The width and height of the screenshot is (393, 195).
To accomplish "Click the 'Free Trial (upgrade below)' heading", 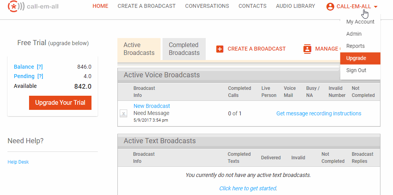I will pos(53,43).
